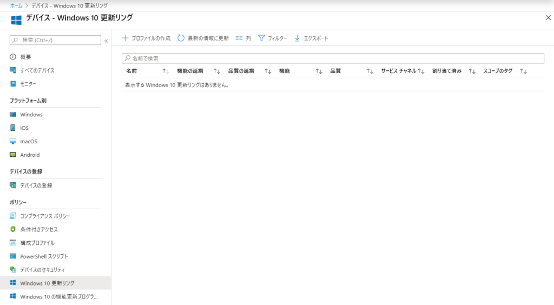Click the デバイスのセキュリティ icon
Screen dimensions: 554x305
pos(13,270)
